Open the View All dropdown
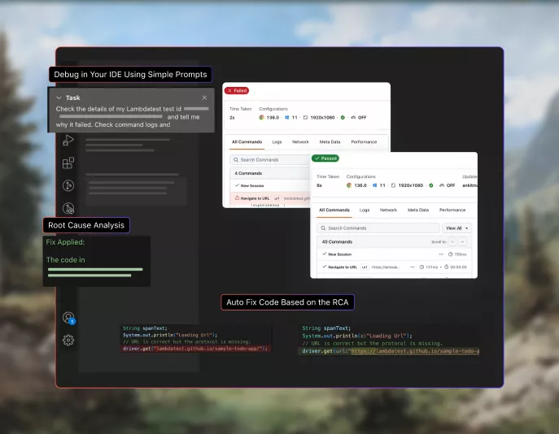Screen dimensions: 559x434 (x=456, y=228)
